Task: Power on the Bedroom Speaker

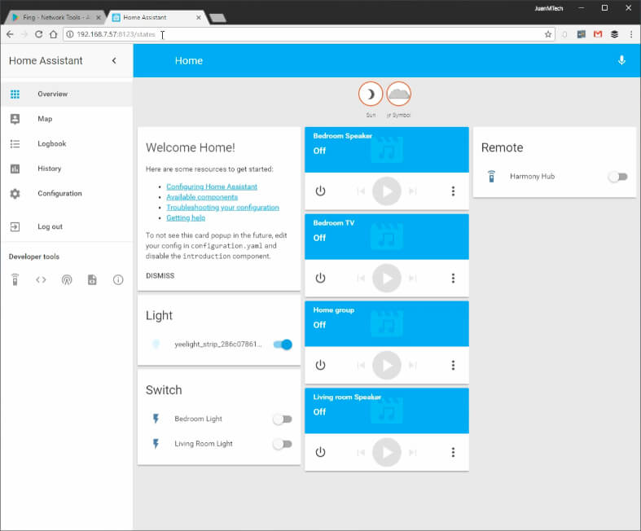Action: (321, 191)
